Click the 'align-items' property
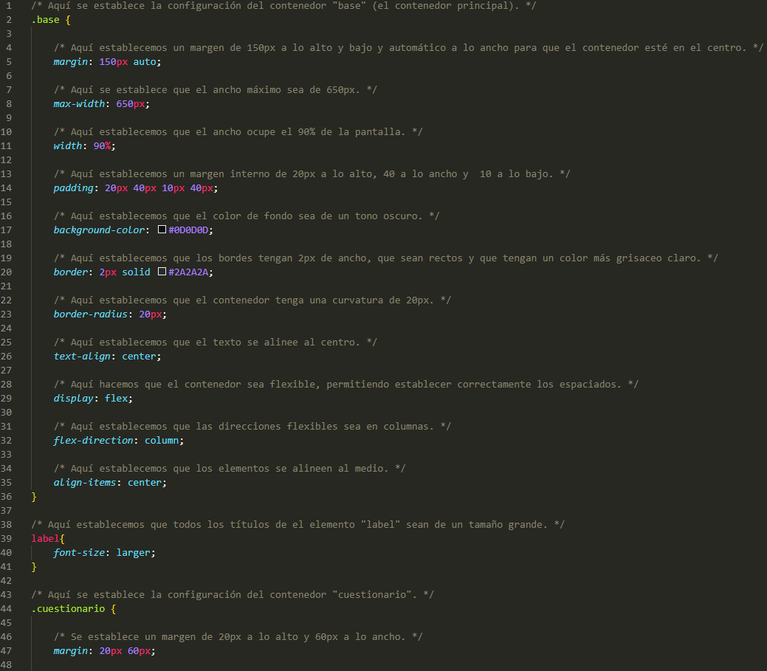The height and width of the screenshot is (671, 767). pyautogui.click(x=85, y=482)
